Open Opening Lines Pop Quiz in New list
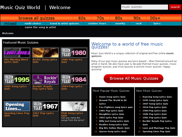This screenshot has height=137, width=182. pos(156,131)
